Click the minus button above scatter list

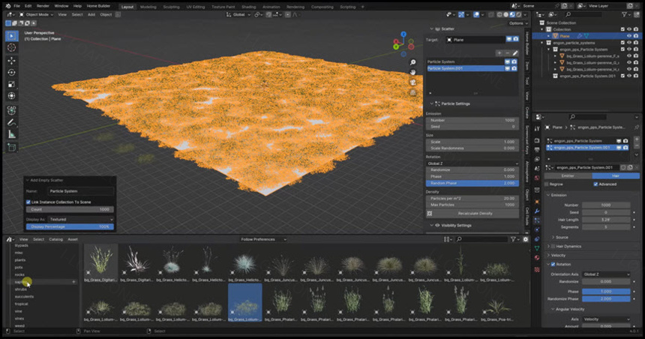(x=507, y=53)
